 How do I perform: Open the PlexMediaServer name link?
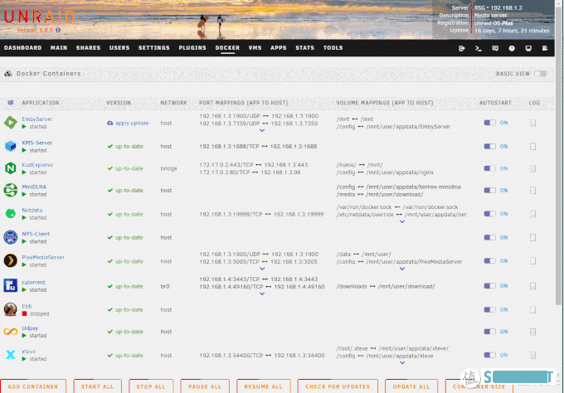43,257
